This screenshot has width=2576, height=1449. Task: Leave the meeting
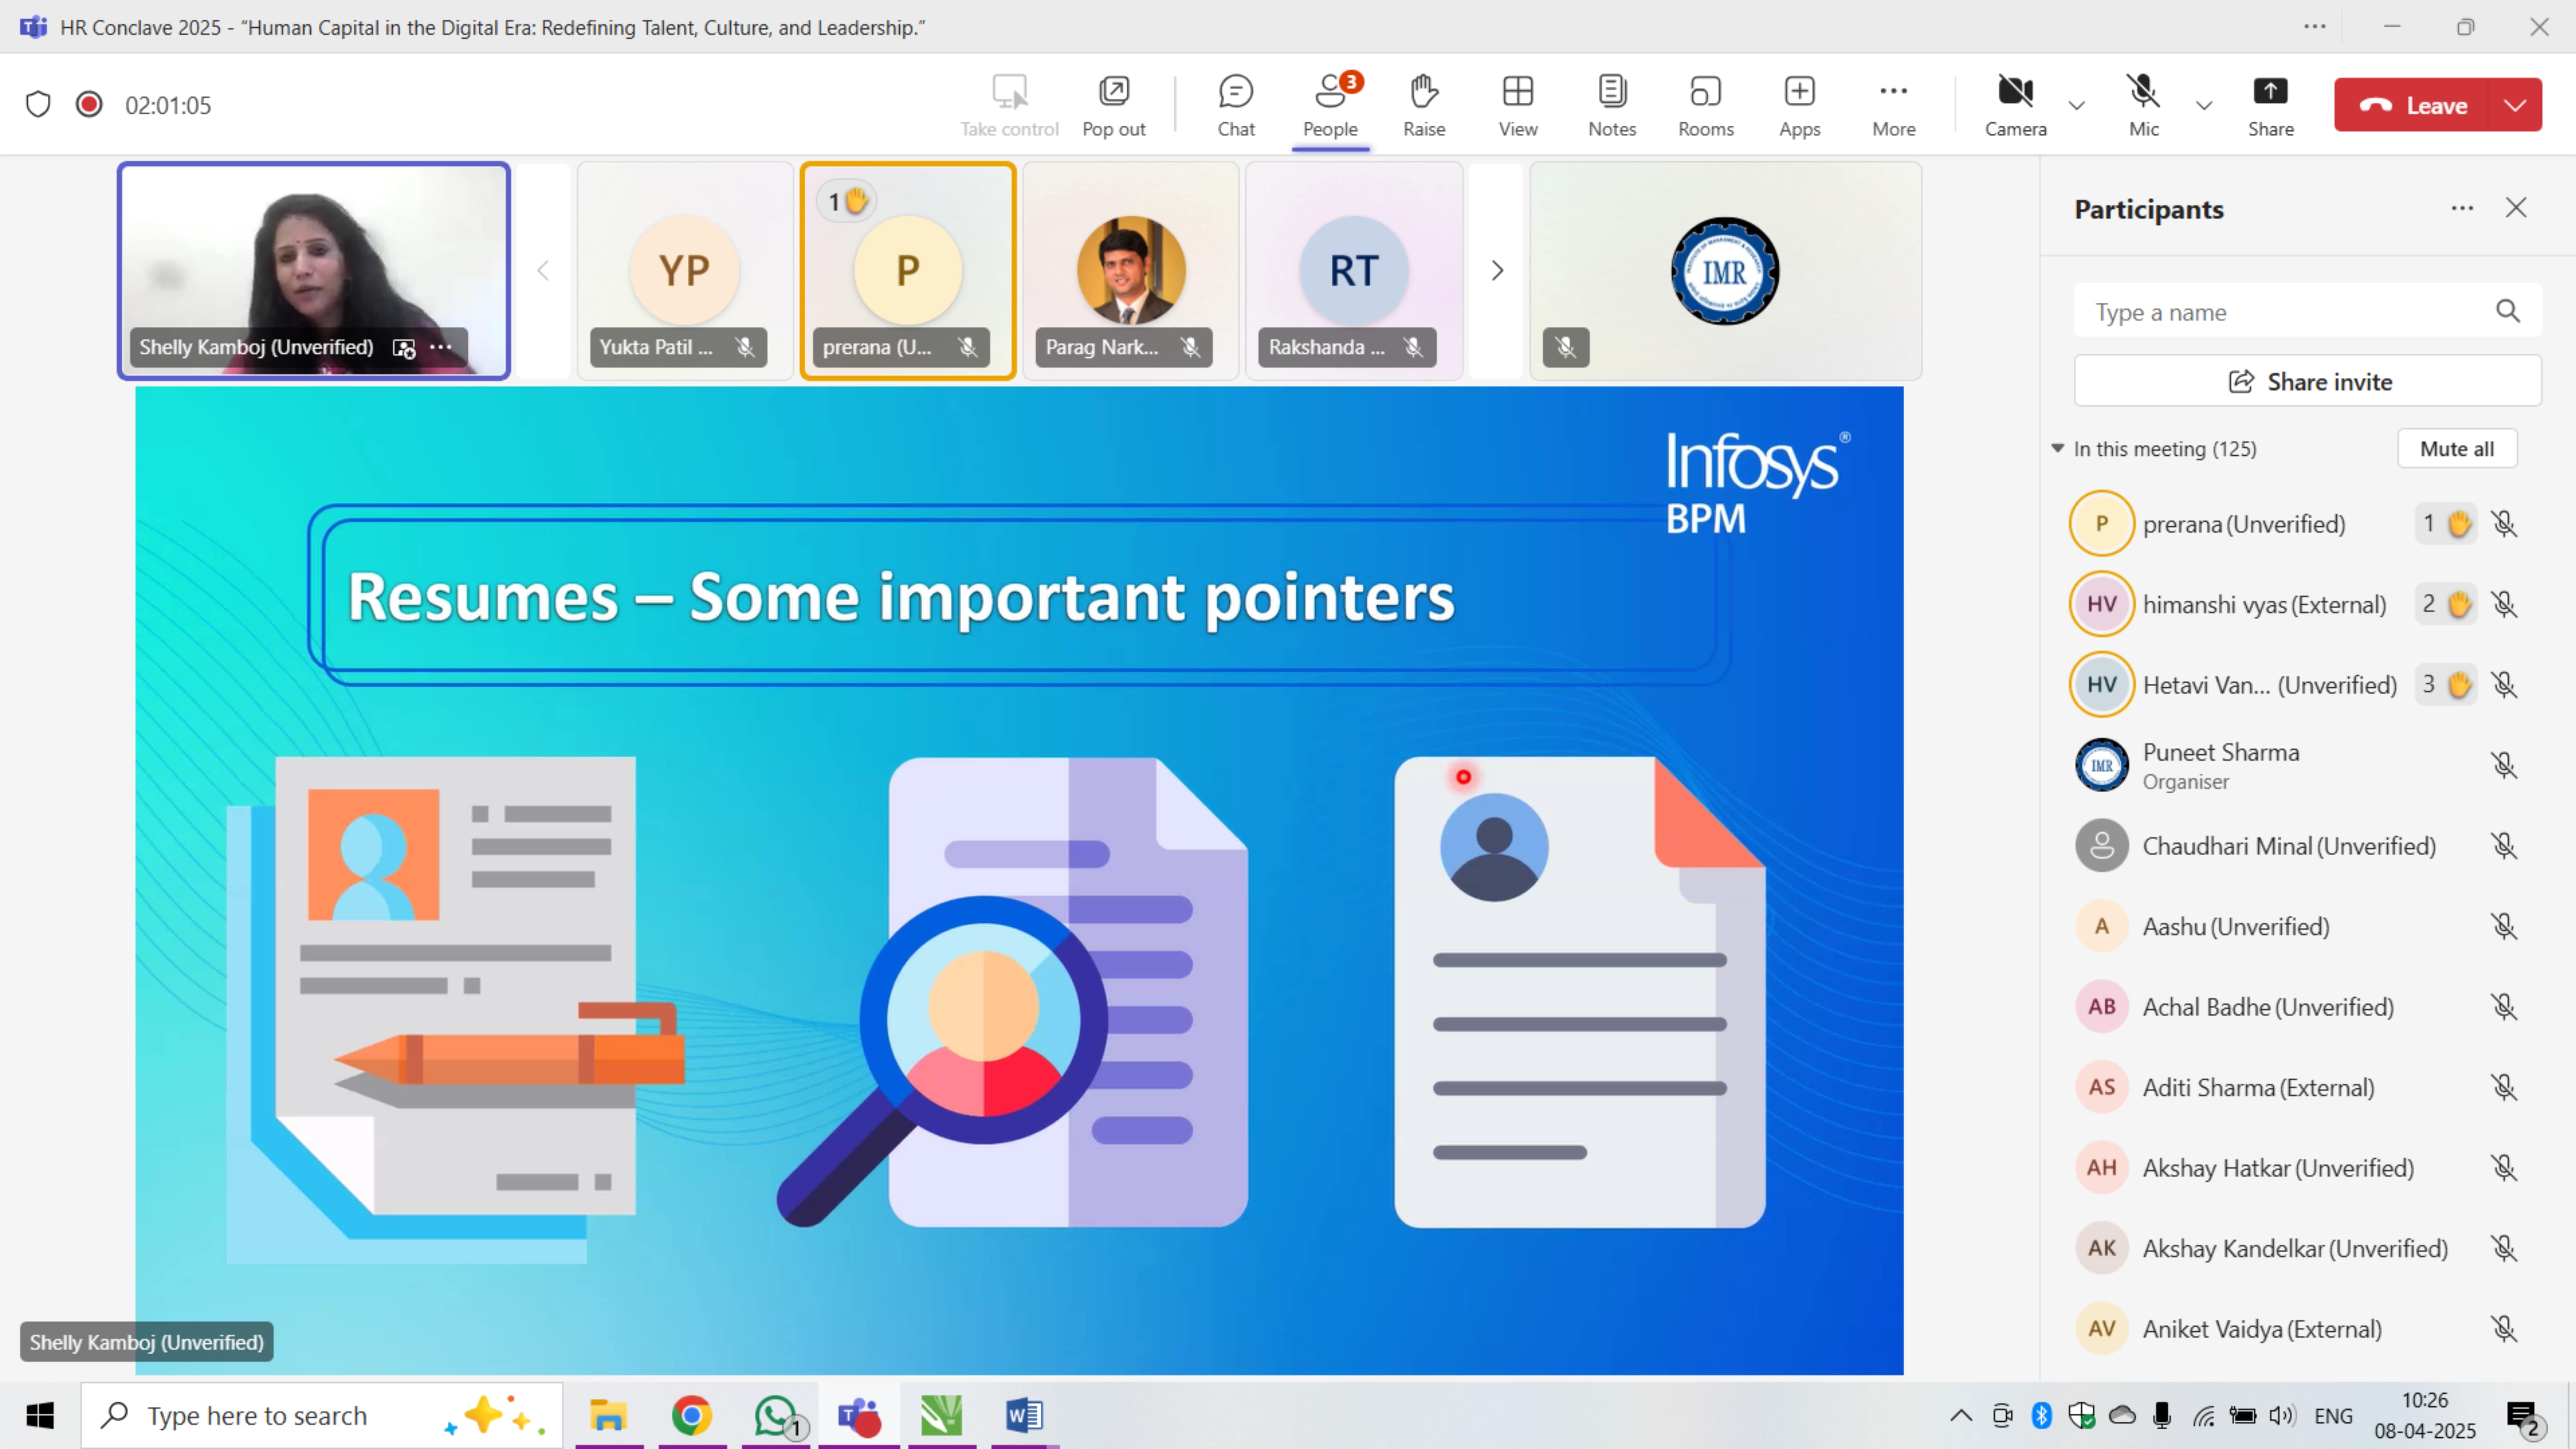[x=2413, y=105]
